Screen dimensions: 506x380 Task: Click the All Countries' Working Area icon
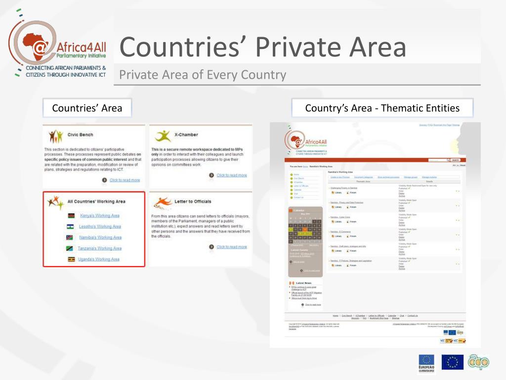[x=55, y=202]
